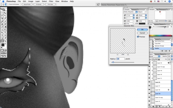The height and width of the screenshot is (108, 173).
Task: Select the Magic Wand tool
Action: [x=5, y=16]
